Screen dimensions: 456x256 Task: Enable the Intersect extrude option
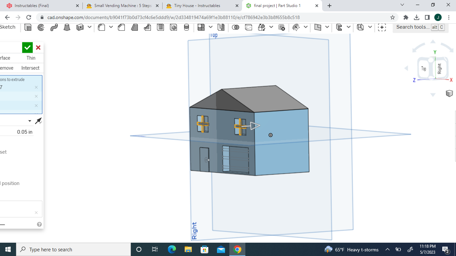[30, 68]
